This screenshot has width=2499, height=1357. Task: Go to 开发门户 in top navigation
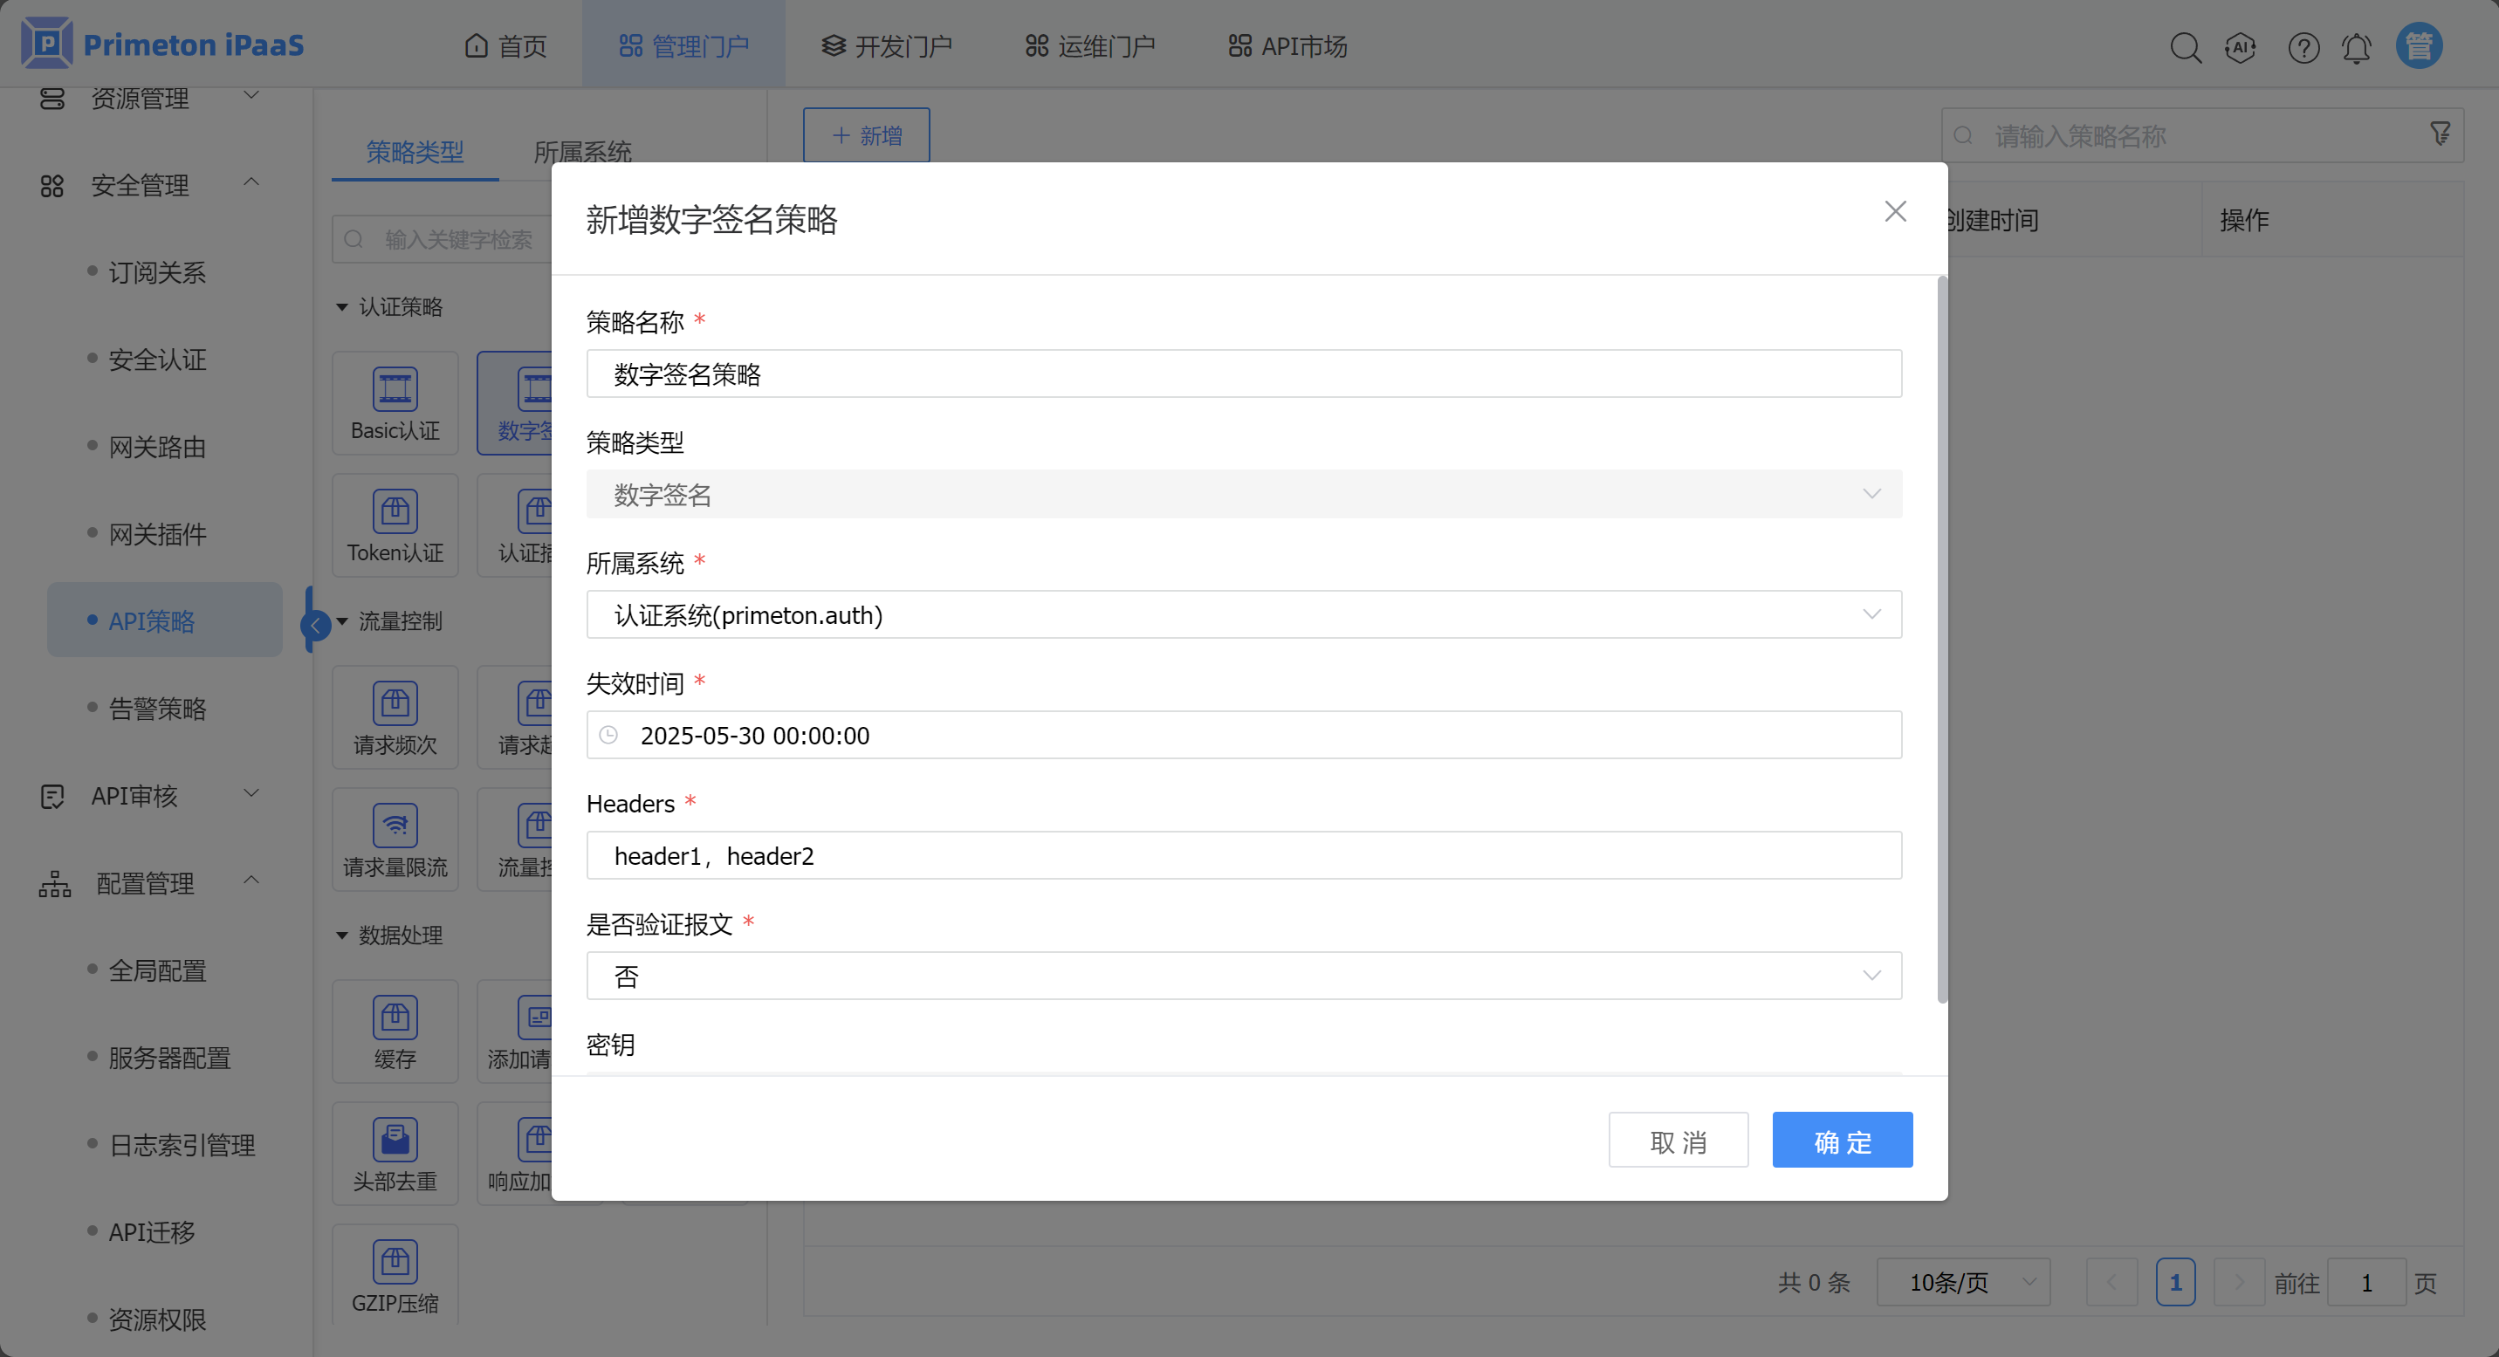click(x=887, y=45)
